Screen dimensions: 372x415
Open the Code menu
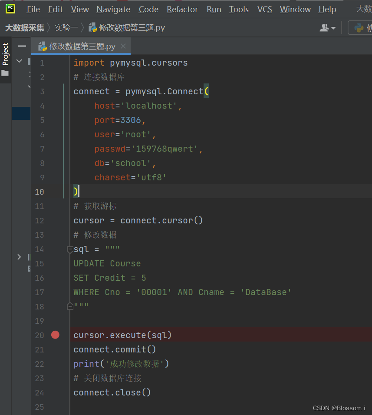click(x=148, y=9)
